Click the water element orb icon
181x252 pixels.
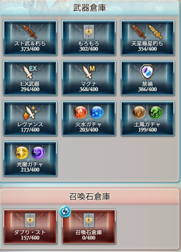pos(97,112)
